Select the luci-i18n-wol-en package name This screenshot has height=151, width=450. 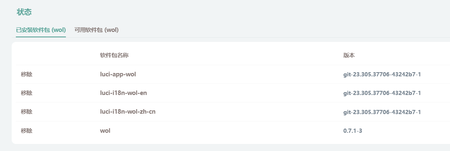(x=123, y=93)
